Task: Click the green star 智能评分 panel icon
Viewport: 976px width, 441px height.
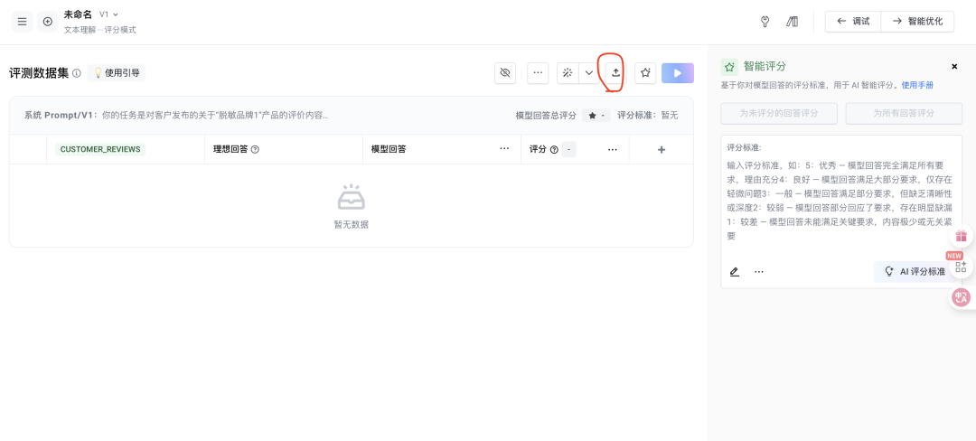Action: coord(729,67)
